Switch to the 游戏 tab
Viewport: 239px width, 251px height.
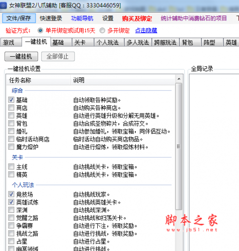(x=11, y=42)
